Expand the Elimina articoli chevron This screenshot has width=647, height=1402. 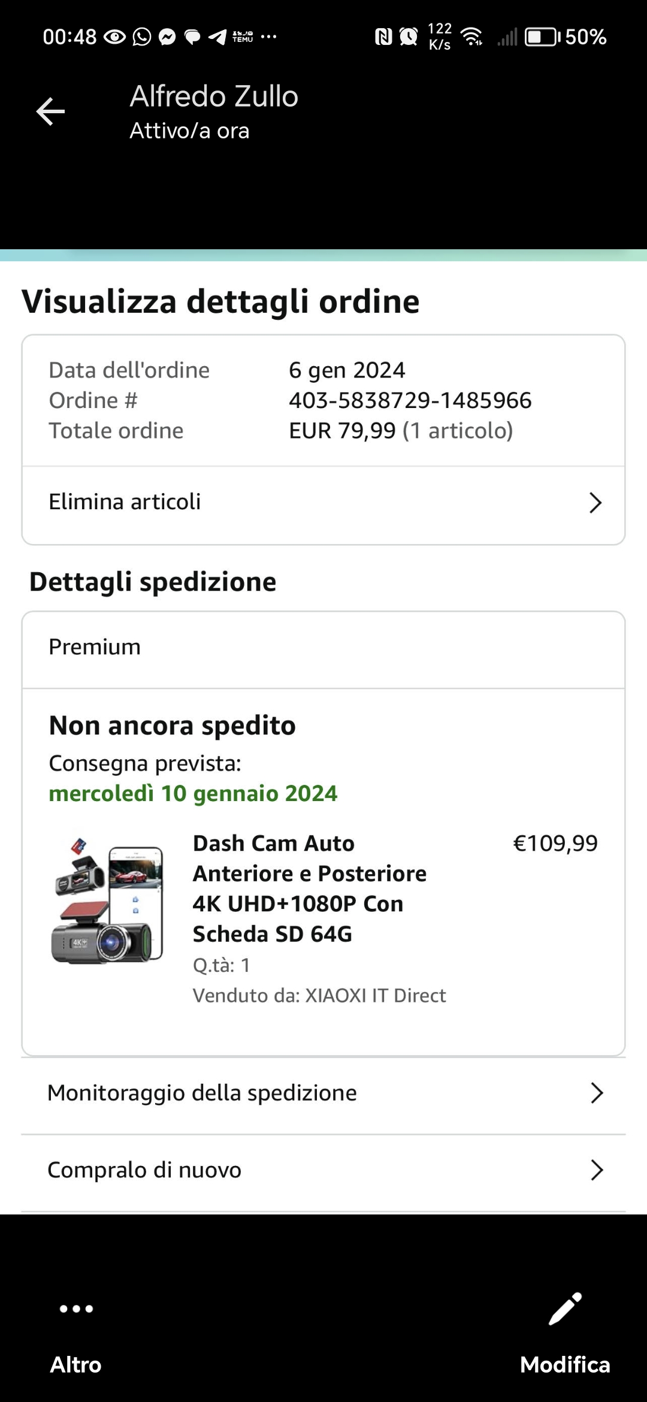(x=595, y=503)
